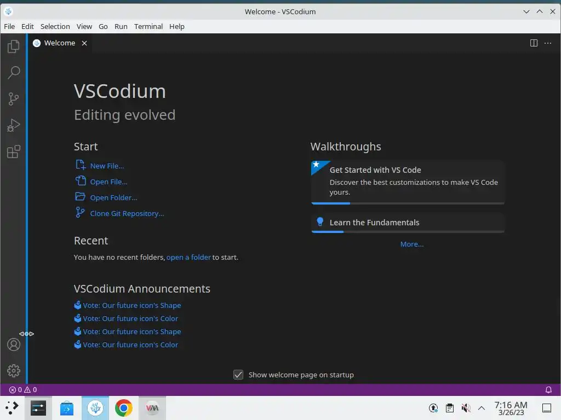Launch Discover store from taskbar
This screenshot has width=561, height=420.
click(x=66, y=408)
